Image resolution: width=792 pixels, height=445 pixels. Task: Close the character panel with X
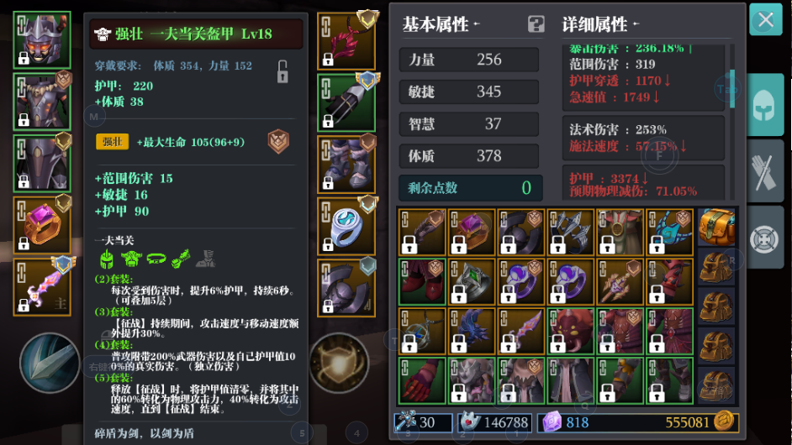[766, 19]
